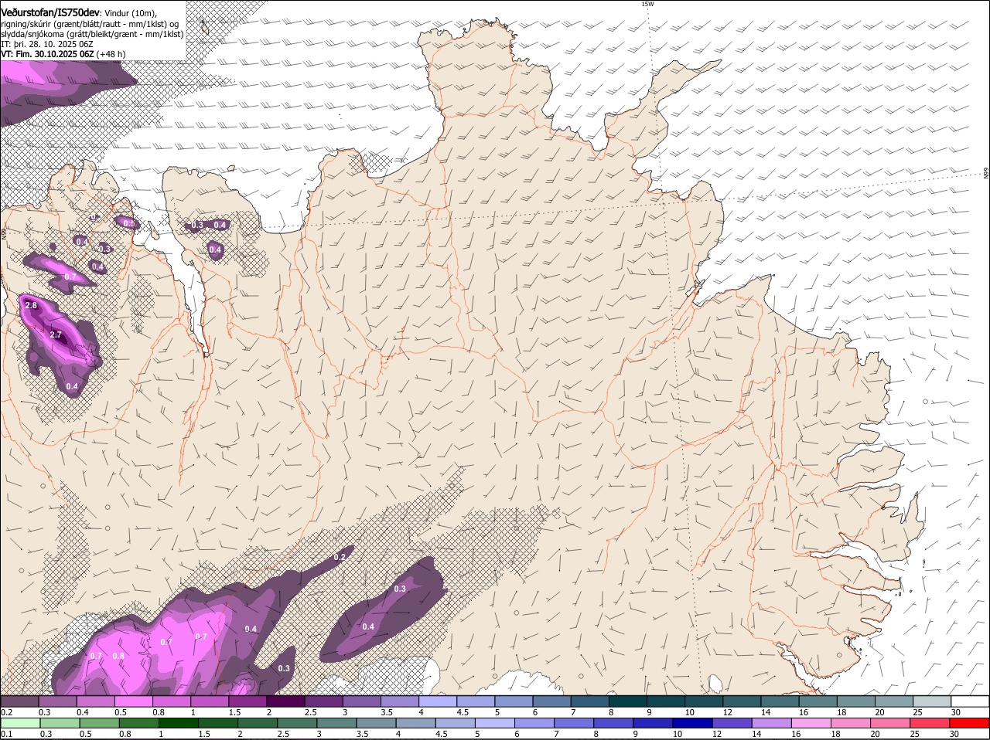Pick the rain legend swatch between 10 and 12

[x=694, y=723]
